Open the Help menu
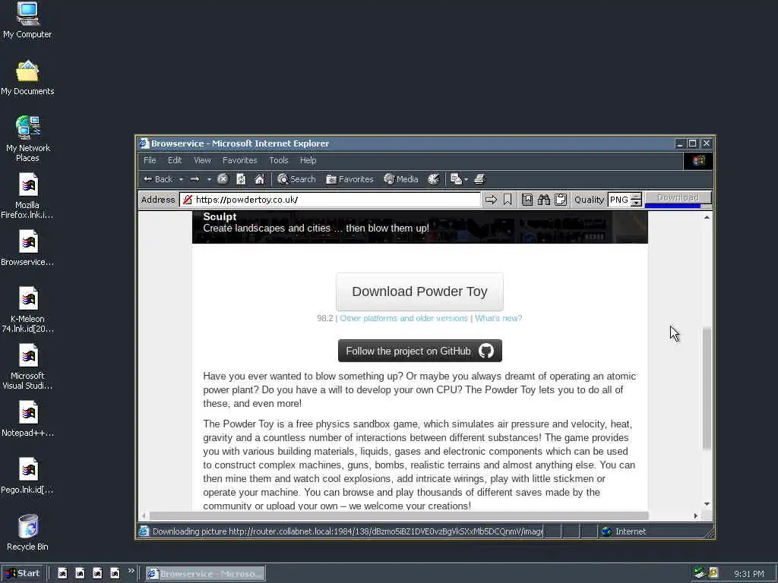The image size is (778, 583). click(x=308, y=160)
